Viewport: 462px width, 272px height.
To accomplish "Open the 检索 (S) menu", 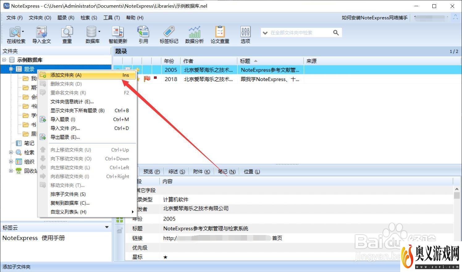I will pos(89,18).
